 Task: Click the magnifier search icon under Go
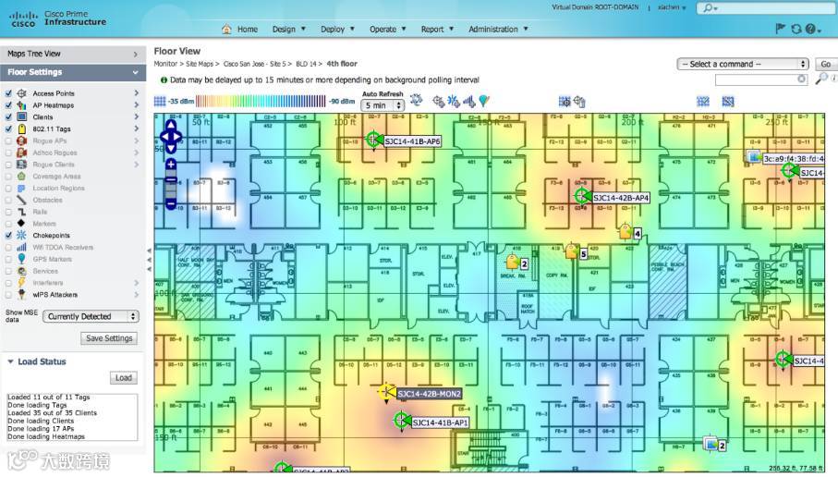click(821, 78)
